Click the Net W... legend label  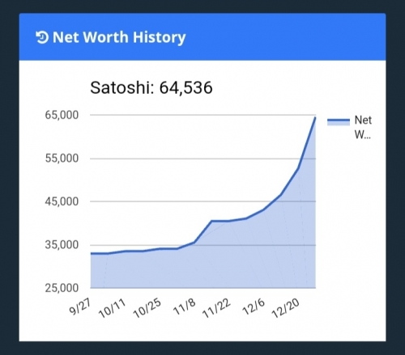point(363,127)
